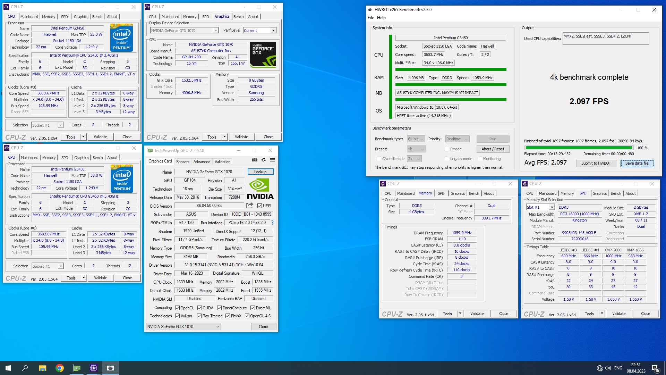This screenshot has height=375, width=666.
Task: Click the ENG language indicator
Action: (618, 368)
